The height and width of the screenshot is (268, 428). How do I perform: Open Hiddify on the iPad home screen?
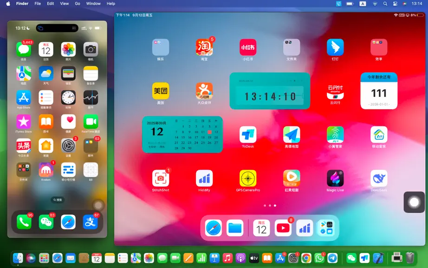(204, 178)
